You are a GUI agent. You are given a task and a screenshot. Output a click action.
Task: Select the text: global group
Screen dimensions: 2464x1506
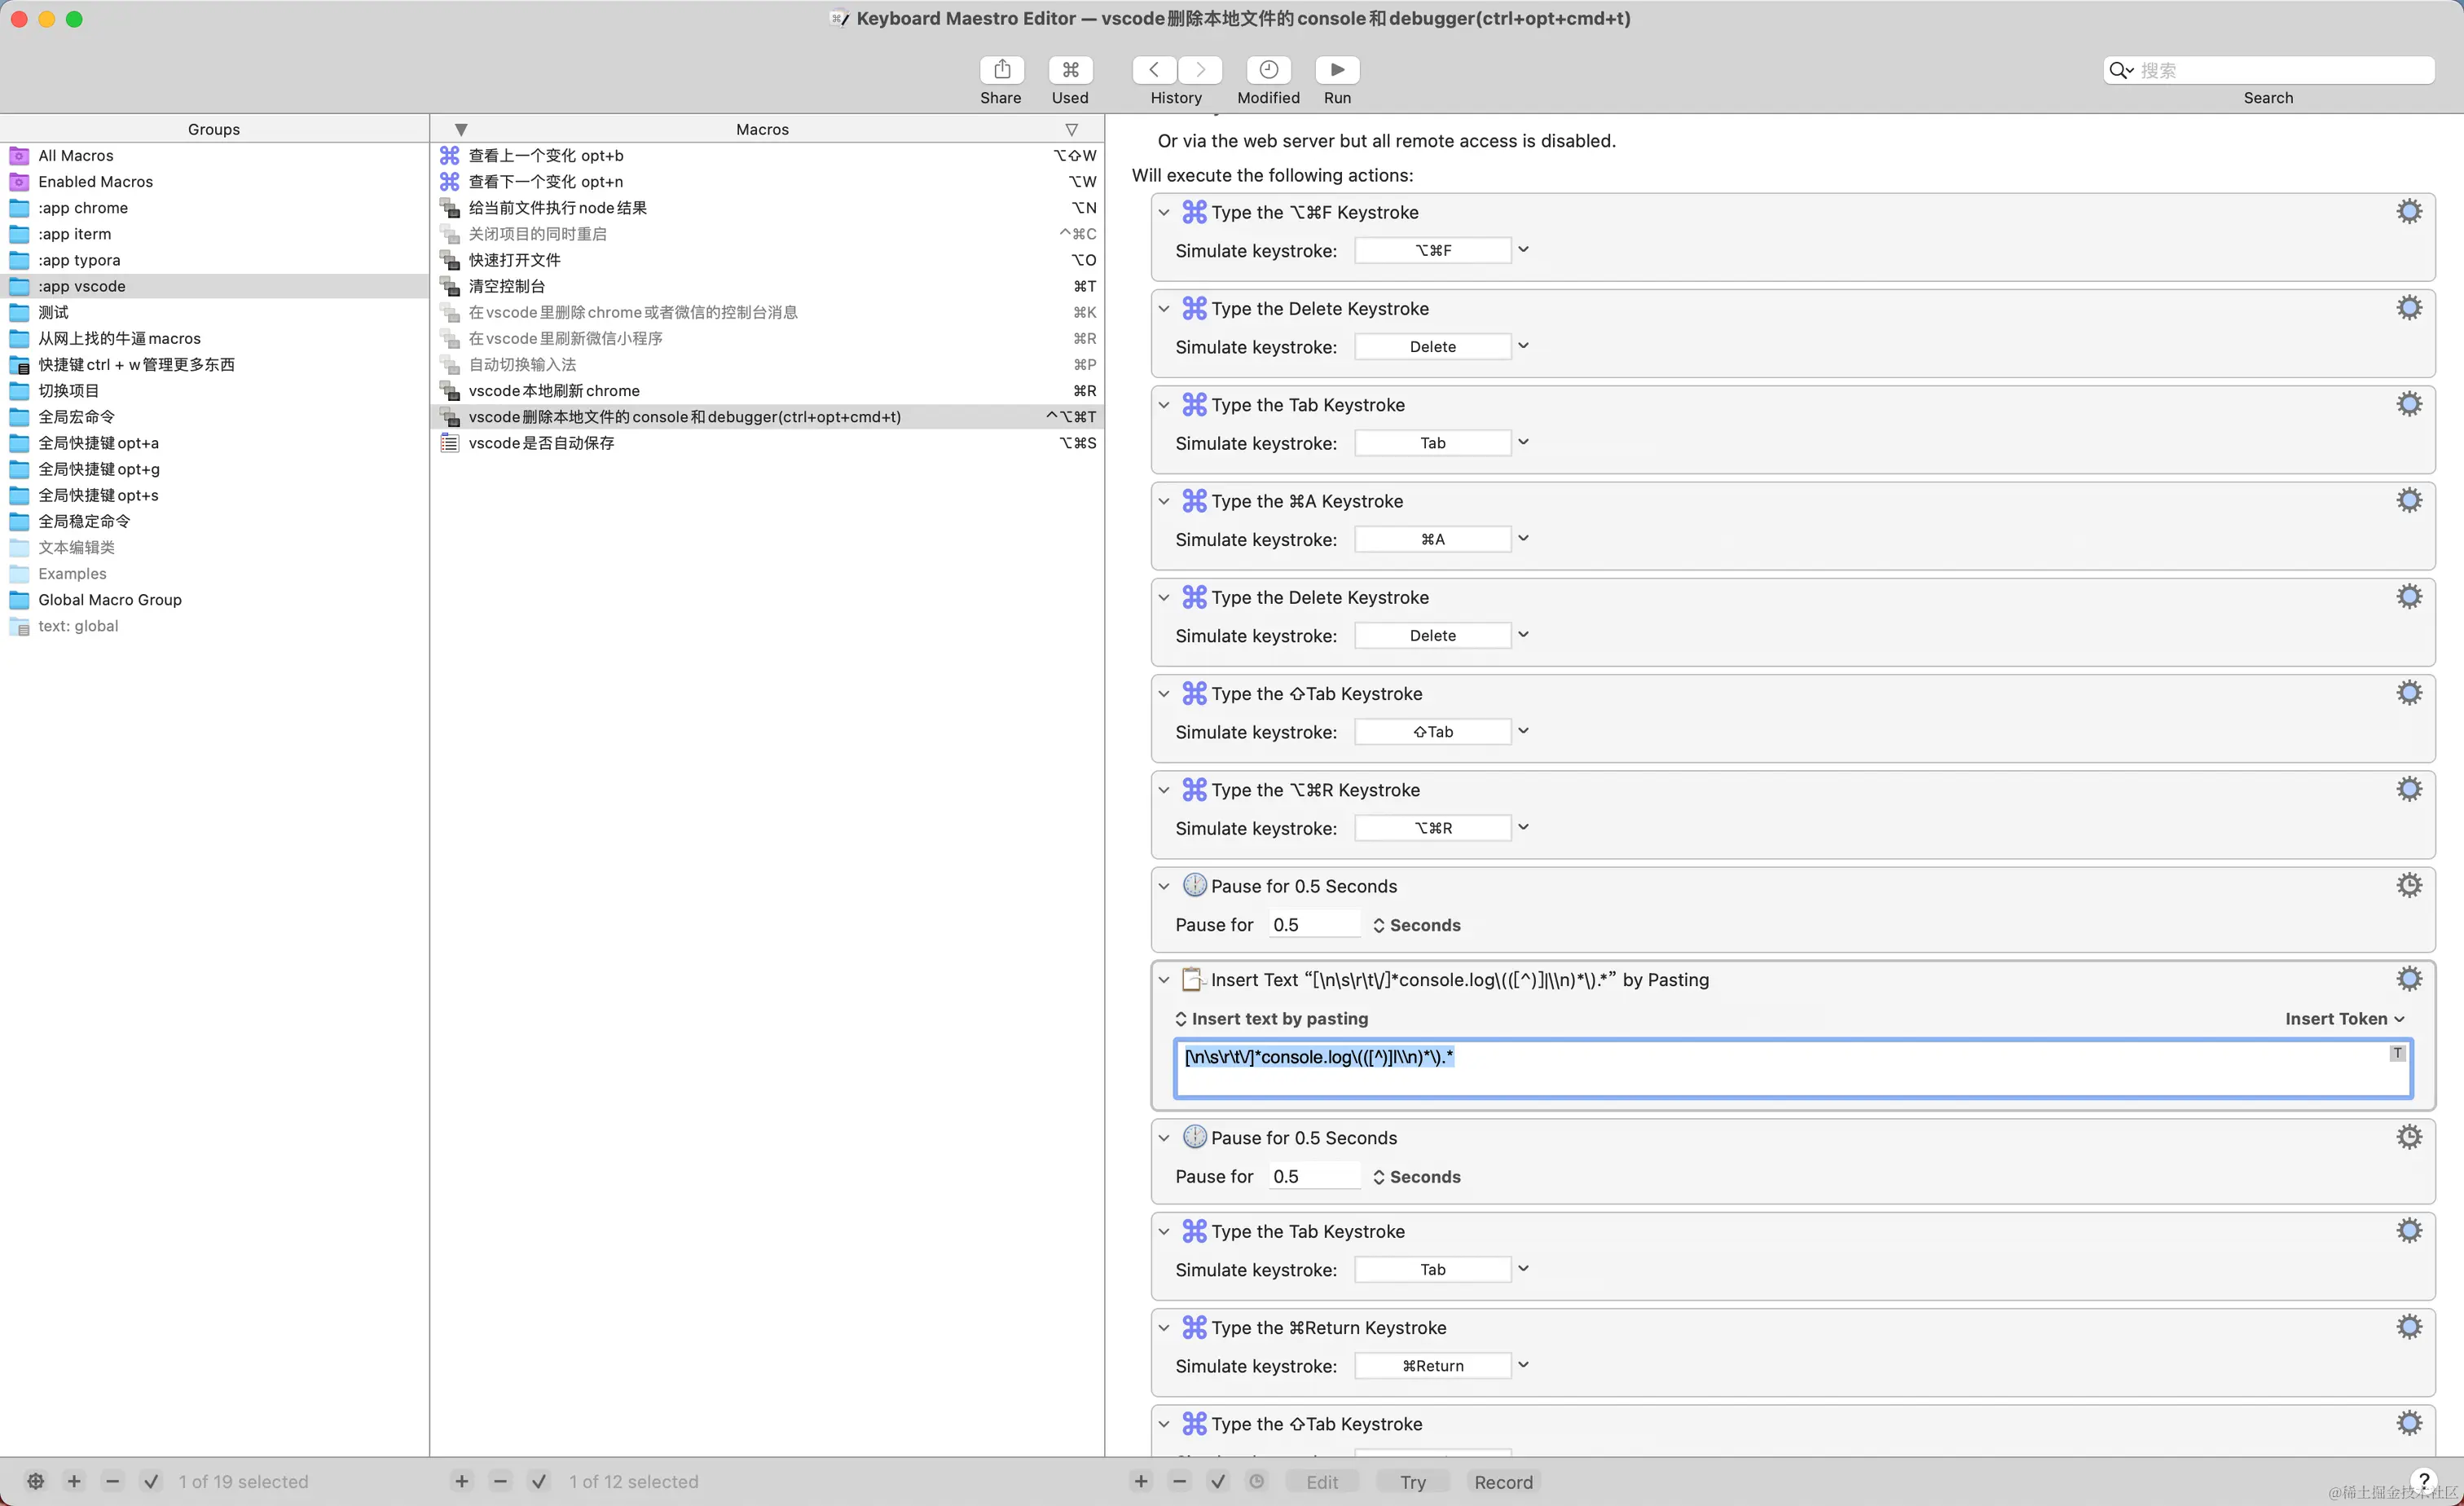coord(214,626)
